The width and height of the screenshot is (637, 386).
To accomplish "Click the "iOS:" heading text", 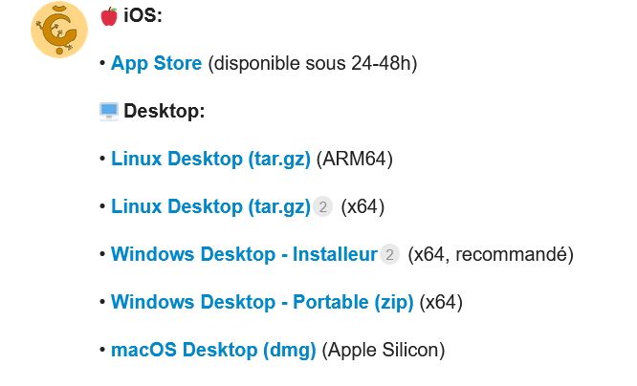I will (x=143, y=15).
